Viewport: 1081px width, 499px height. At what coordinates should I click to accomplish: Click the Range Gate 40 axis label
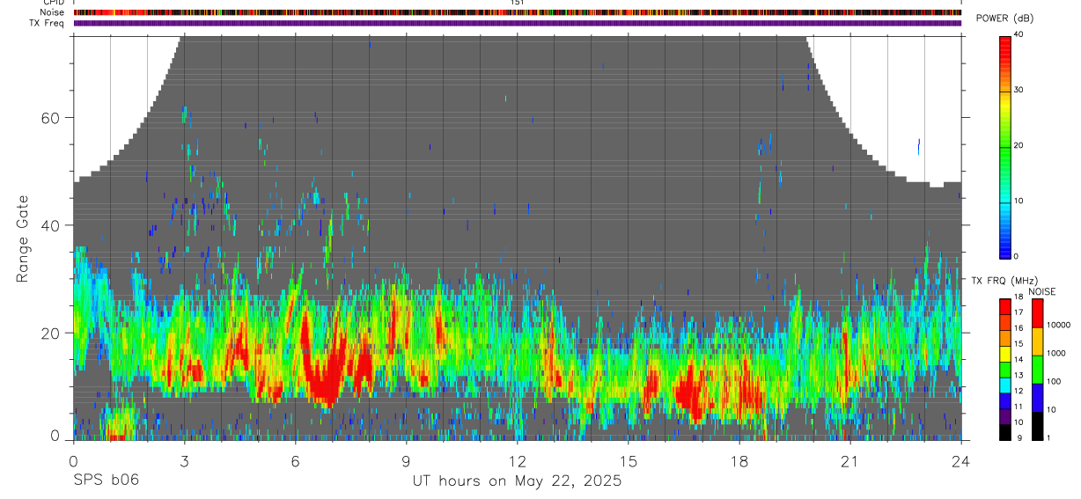pyautogui.click(x=55, y=225)
